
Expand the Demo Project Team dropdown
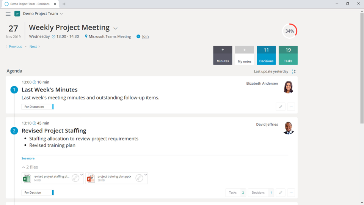click(x=61, y=14)
